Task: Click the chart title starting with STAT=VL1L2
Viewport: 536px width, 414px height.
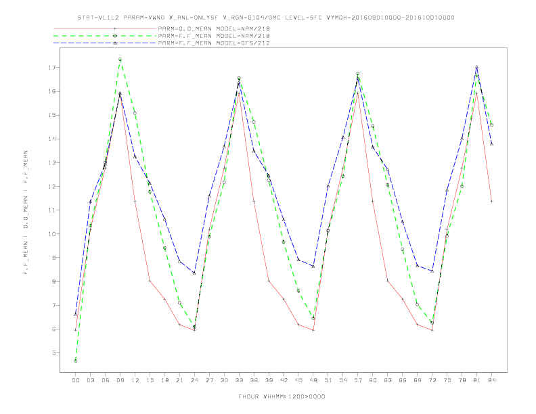Action: point(266,18)
